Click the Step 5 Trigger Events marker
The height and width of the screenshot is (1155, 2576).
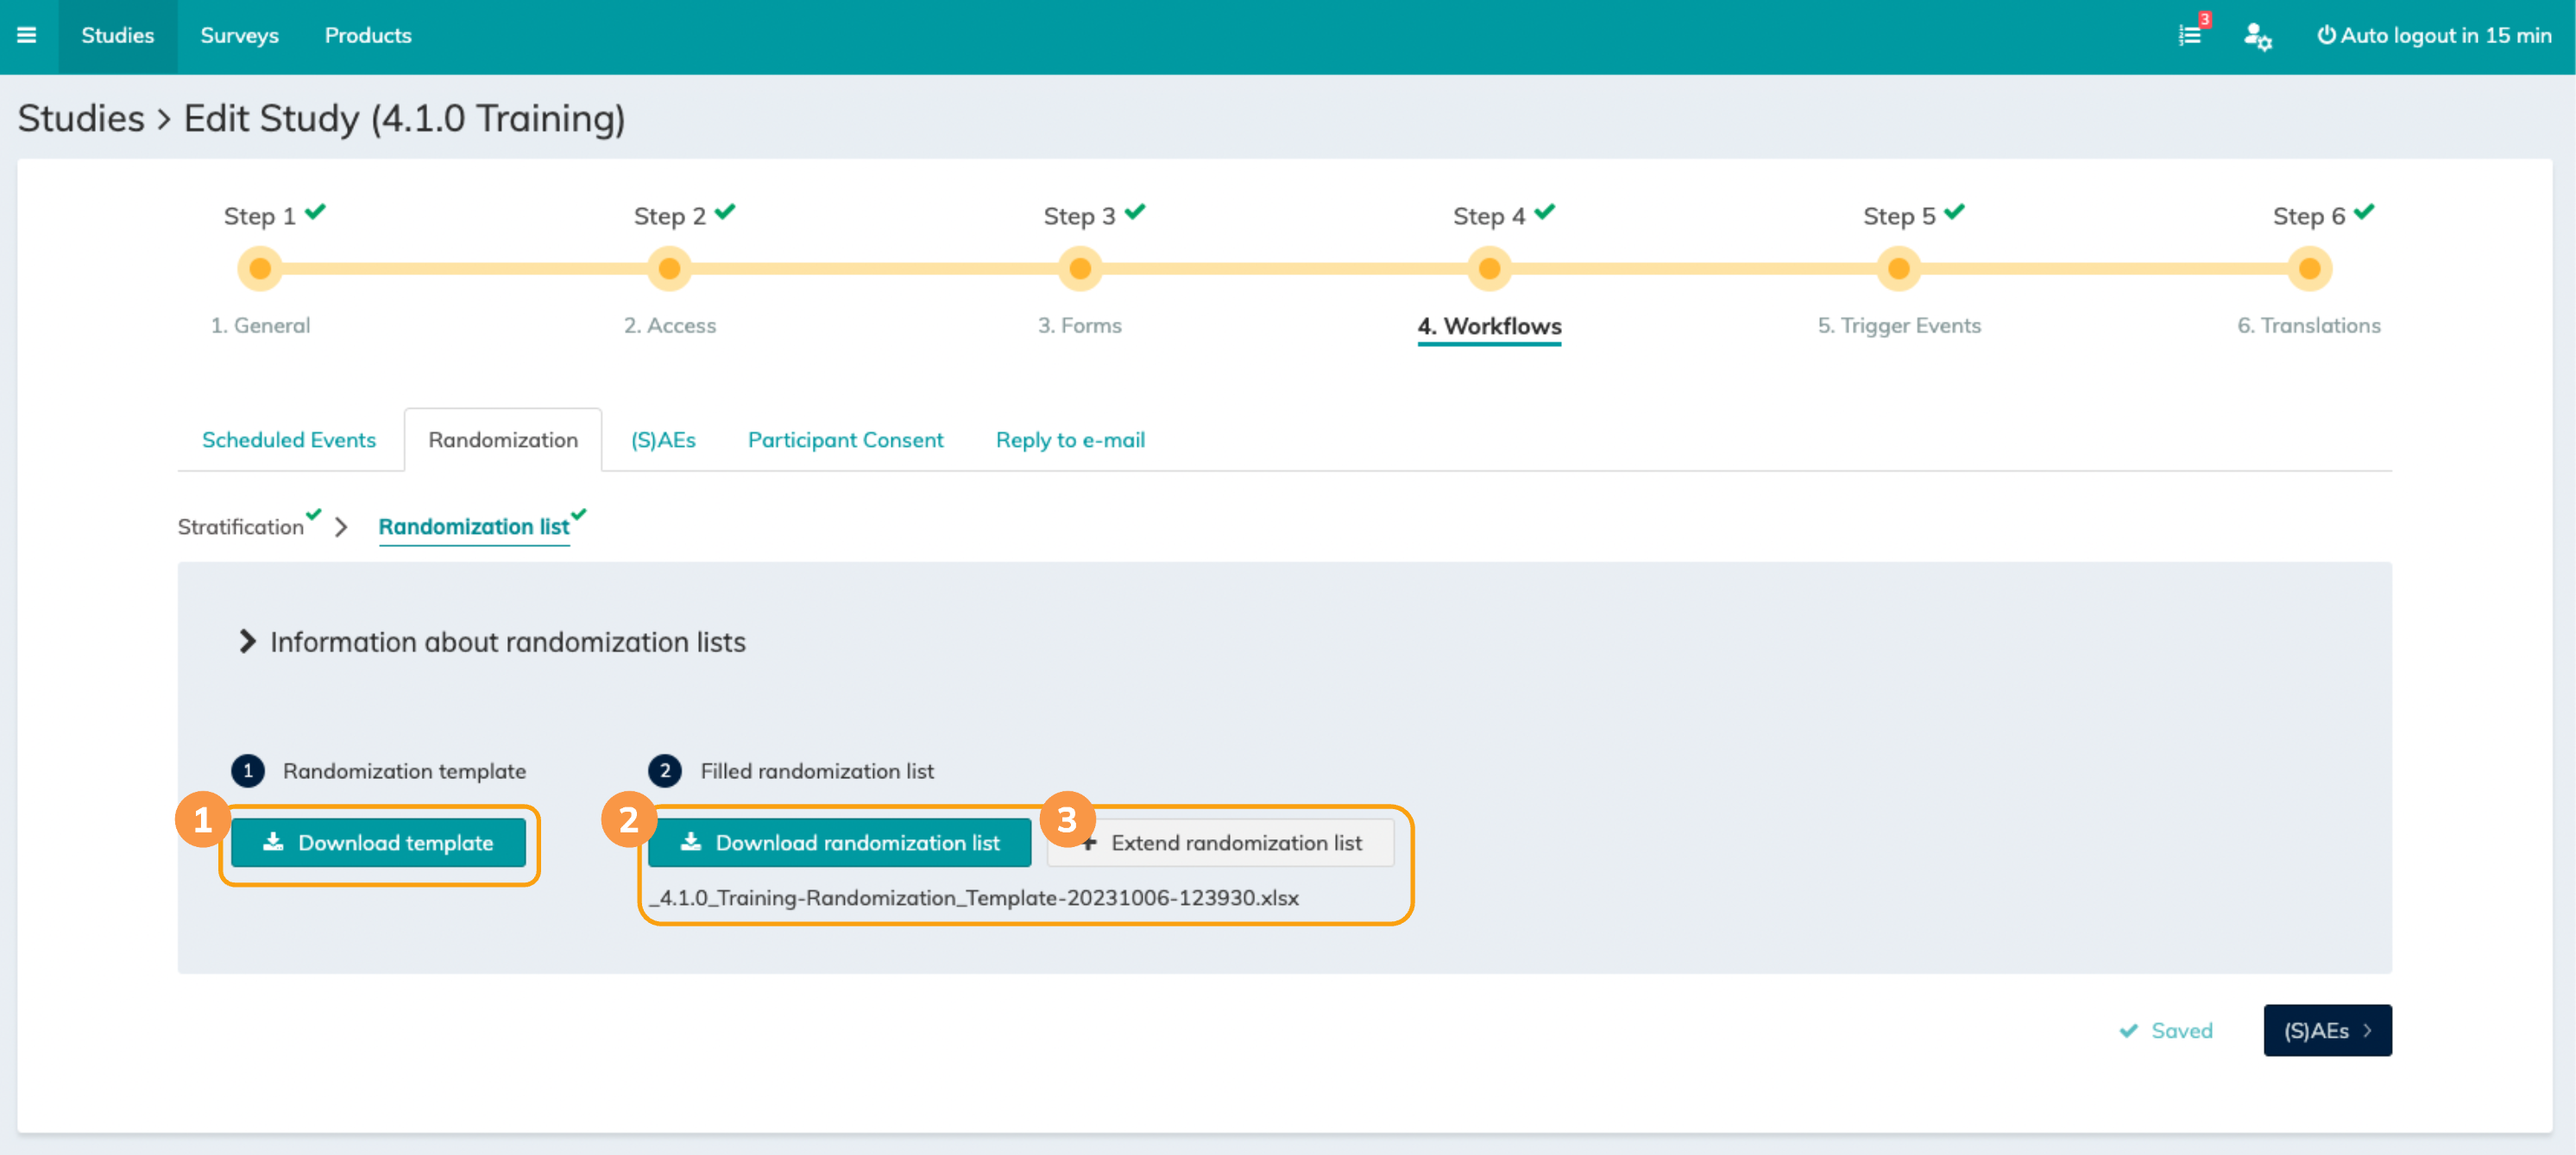[x=1898, y=269]
